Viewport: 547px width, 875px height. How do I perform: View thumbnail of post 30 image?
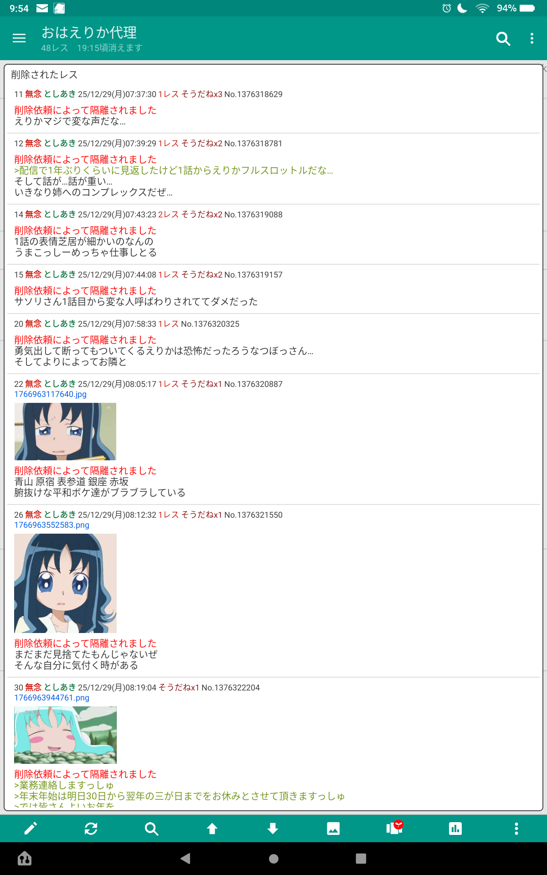tap(65, 735)
